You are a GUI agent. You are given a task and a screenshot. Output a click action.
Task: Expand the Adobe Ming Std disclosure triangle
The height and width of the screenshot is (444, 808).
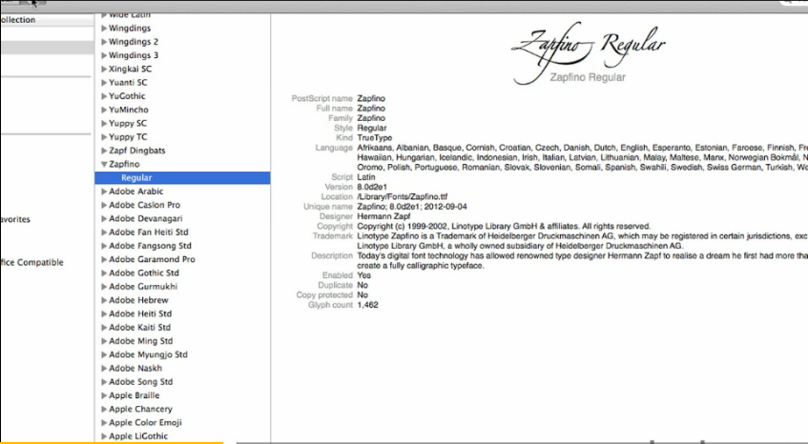coord(104,341)
